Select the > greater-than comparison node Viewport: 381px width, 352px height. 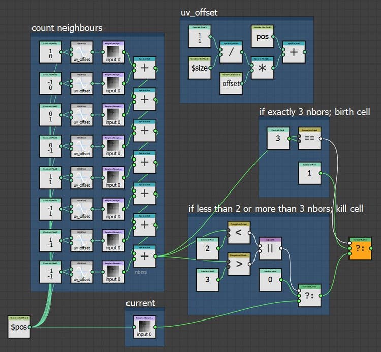(239, 264)
